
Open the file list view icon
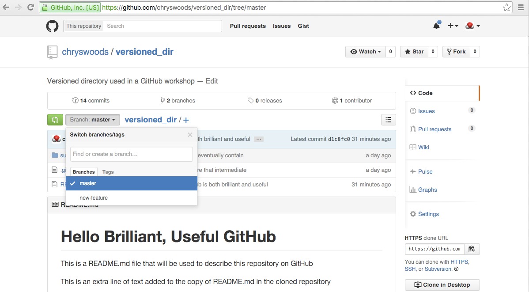(x=388, y=120)
